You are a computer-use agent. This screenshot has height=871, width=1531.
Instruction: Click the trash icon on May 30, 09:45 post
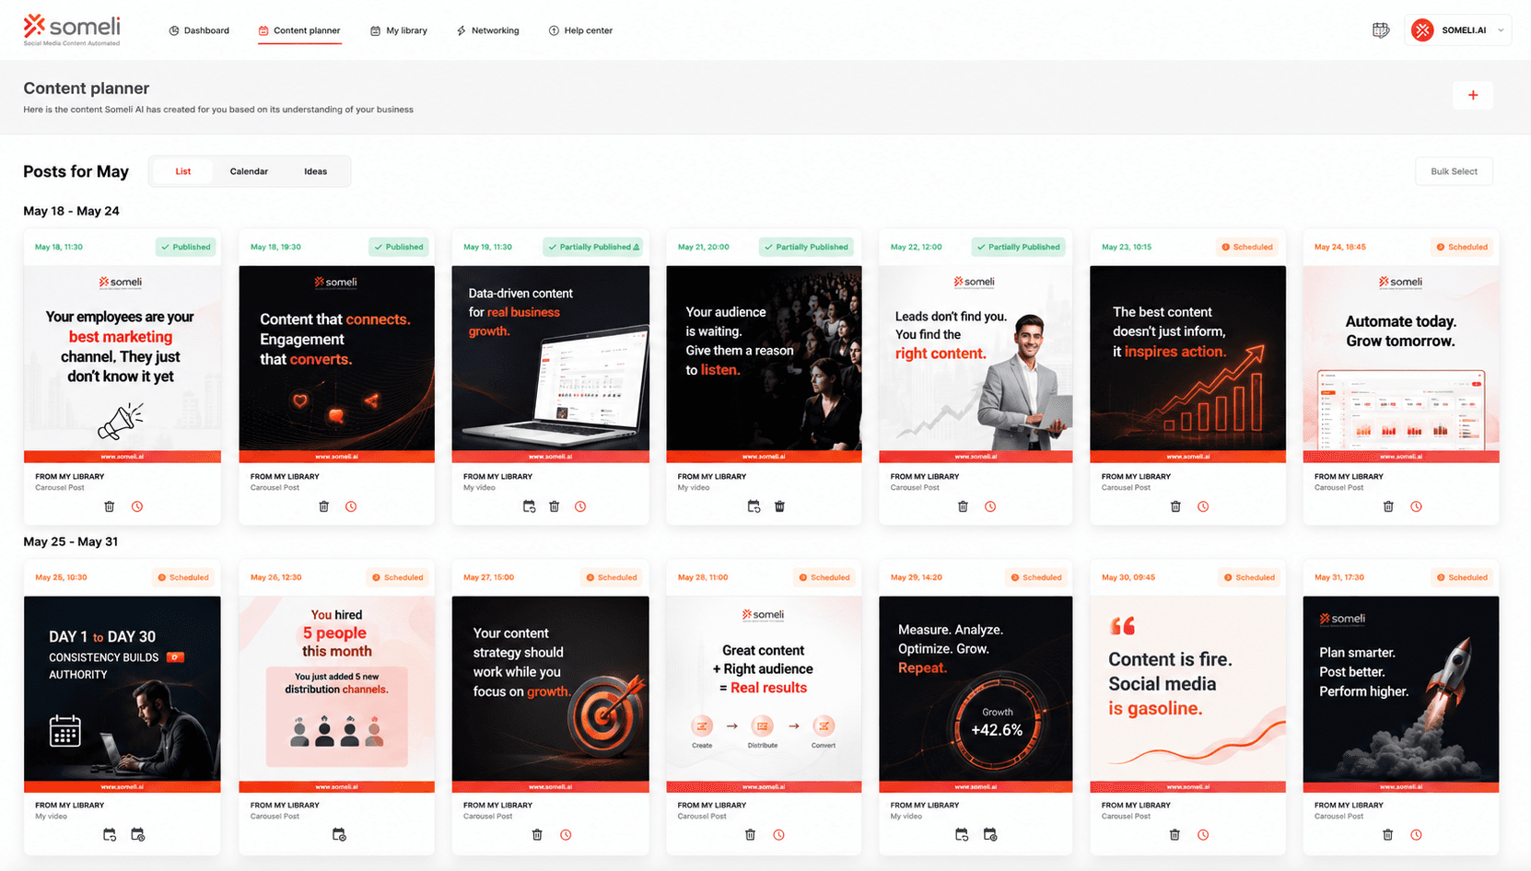pyautogui.click(x=1175, y=835)
